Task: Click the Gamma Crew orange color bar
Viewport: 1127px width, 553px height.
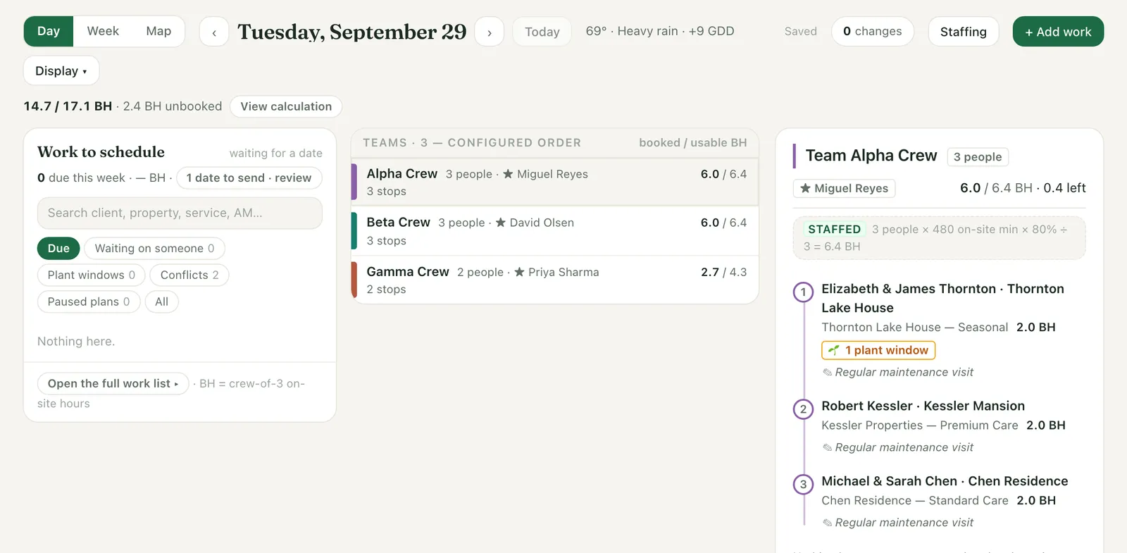Action: (354, 280)
